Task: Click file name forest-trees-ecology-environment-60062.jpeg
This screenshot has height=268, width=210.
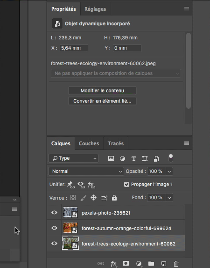Action: [103, 64]
